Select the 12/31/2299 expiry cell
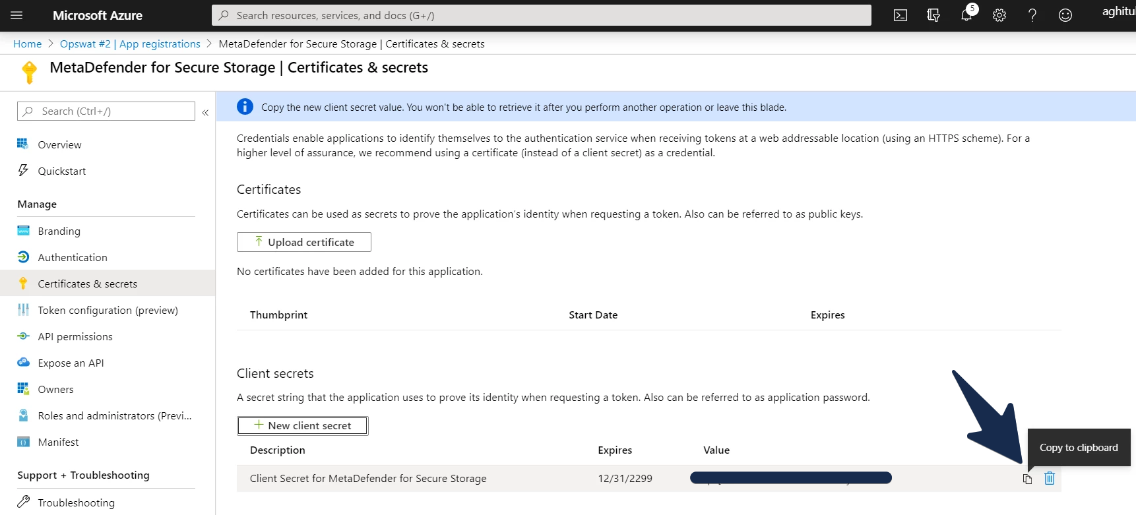Screen dimensions: 1136x515 pyautogui.click(x=625, y=478)
